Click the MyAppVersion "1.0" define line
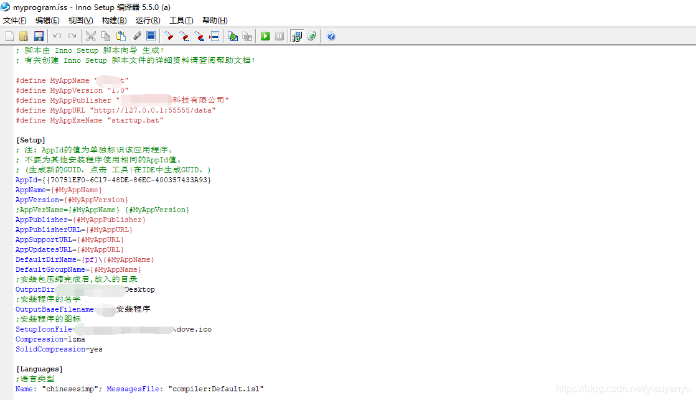This screenshot has width=696, height=400. point(72,90)
